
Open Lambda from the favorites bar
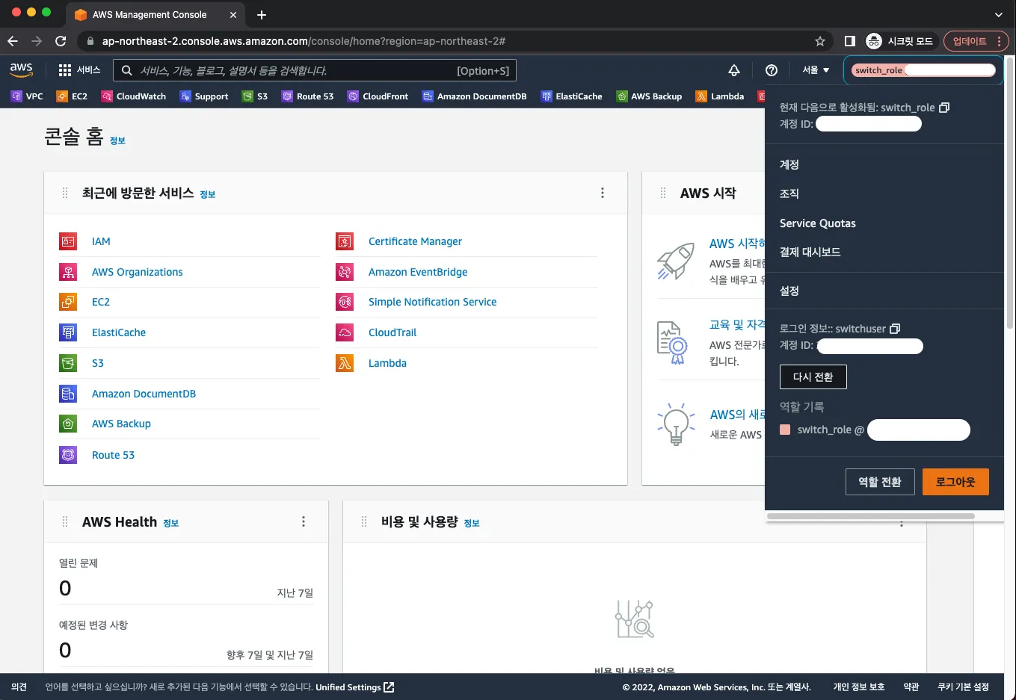pyautogui.click(x=720, y=96)
